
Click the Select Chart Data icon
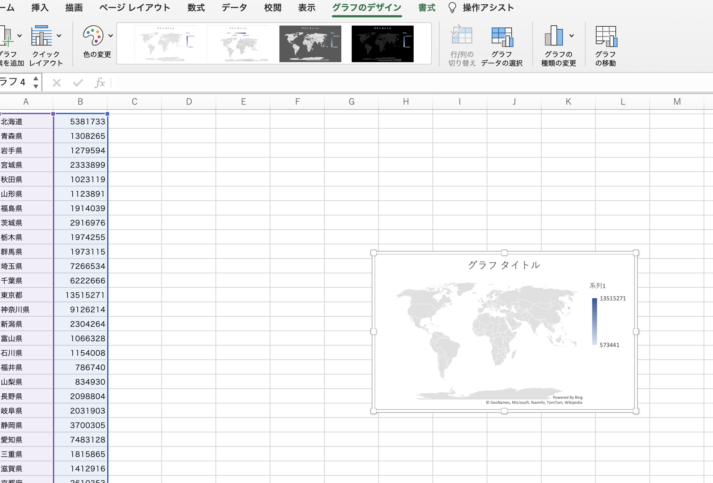502,37
